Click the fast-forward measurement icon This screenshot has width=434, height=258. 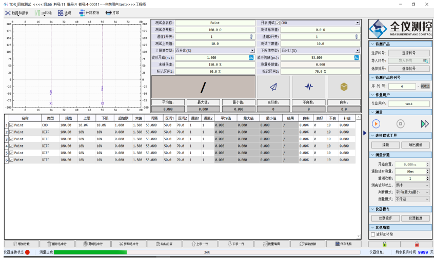point(424,123)
